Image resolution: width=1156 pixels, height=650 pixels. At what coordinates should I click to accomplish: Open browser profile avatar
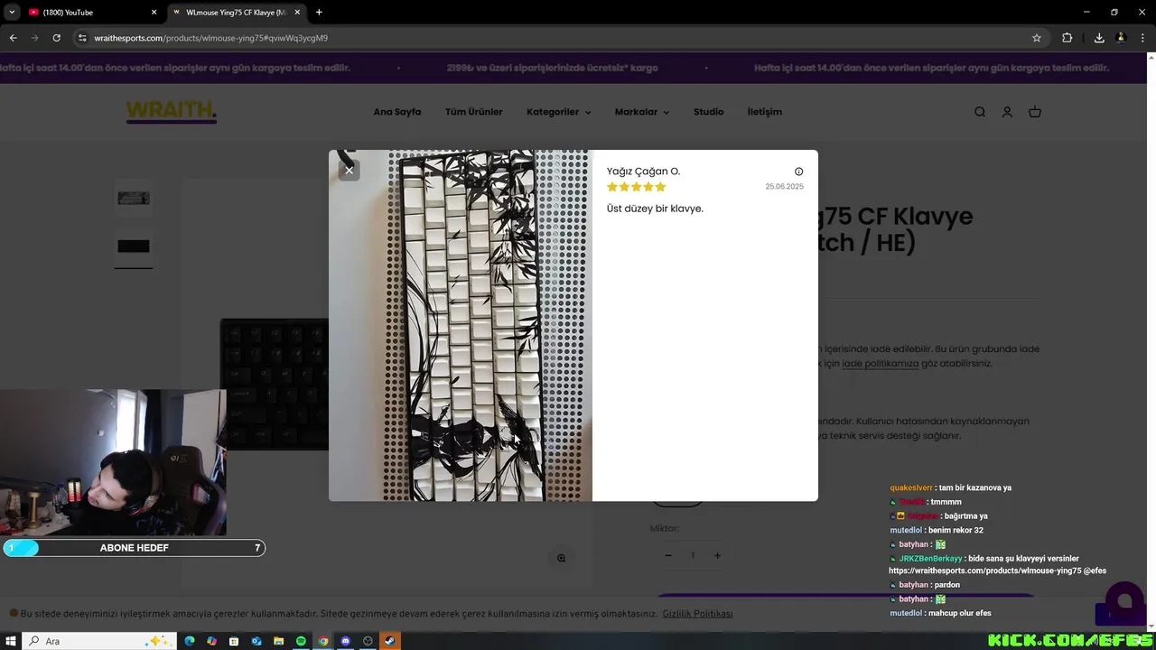click(x=1121, y=38)
